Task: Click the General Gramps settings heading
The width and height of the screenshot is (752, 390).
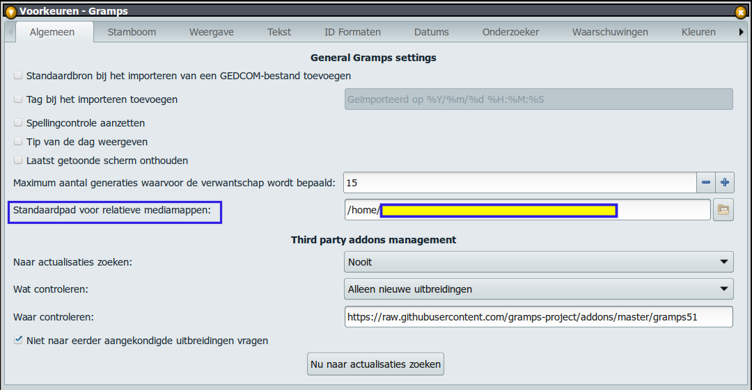Action: click(373, 58)
